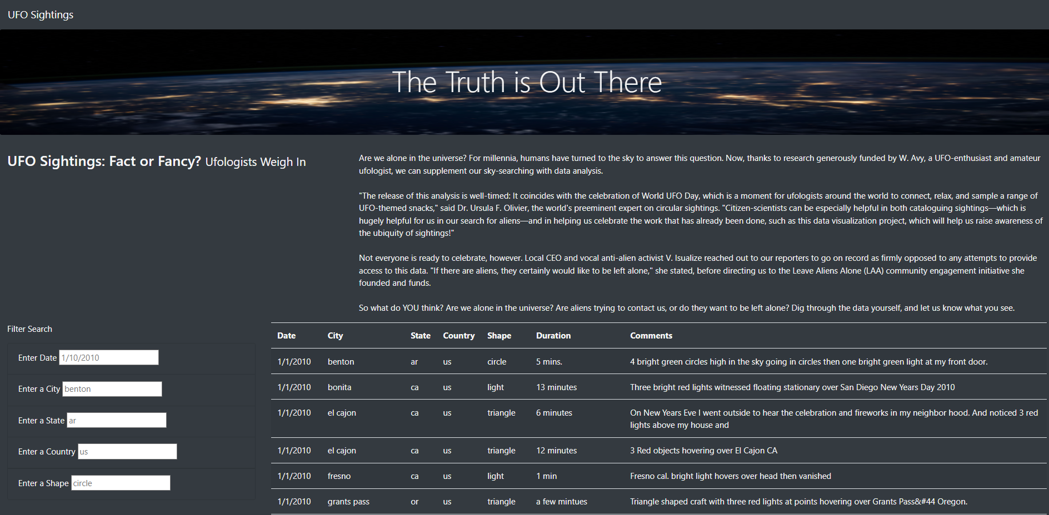Click the Enter a Country filter field
This screenshot has height=515, width=1049.
pos(127,451)
